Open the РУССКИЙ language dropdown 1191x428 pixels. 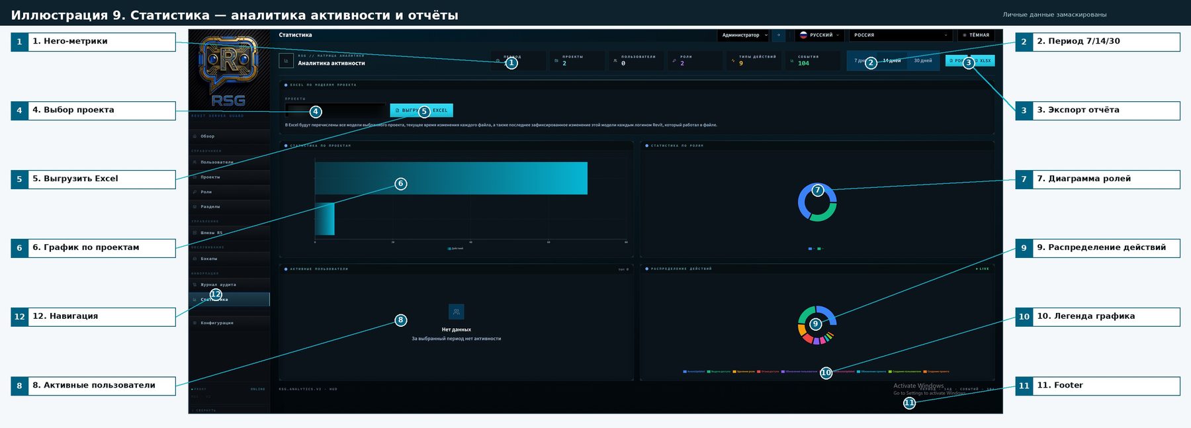click(820, 35)
